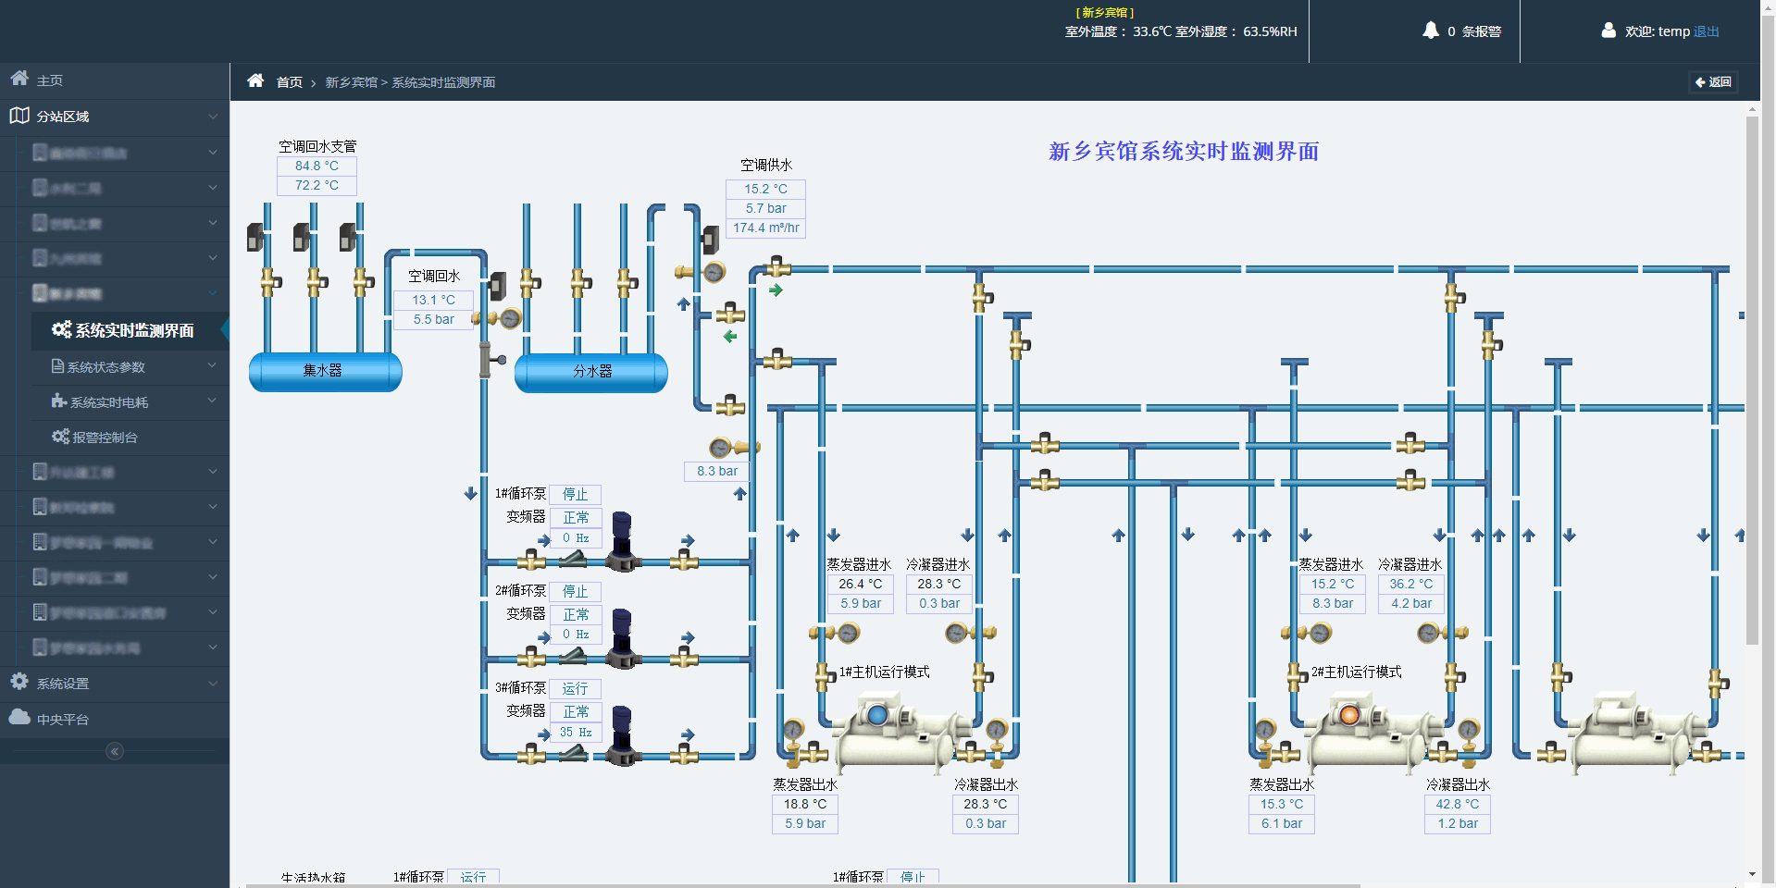Click the green right-pointing flow arrow
This screenshot has height=888, width=1776.
point(776,290)
